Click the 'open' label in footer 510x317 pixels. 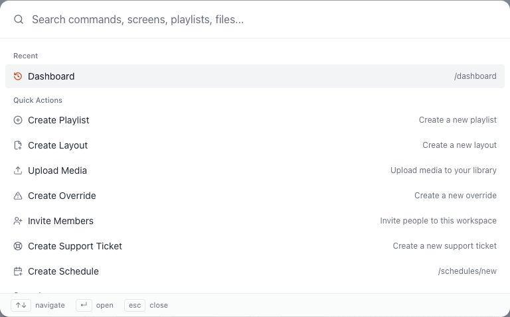point(105,305)
